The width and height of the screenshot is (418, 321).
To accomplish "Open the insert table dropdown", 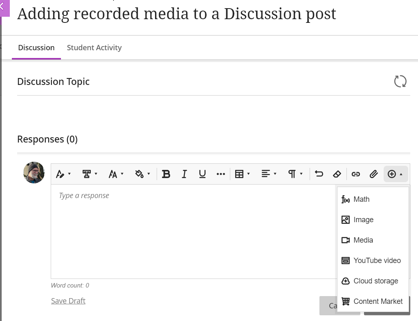I will coord(242,174).
